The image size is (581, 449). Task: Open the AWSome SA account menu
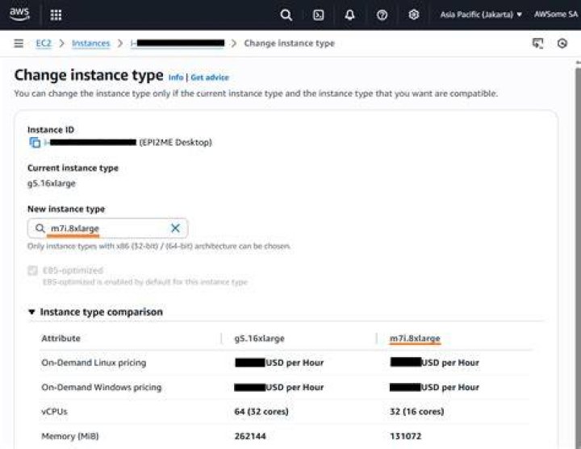(556, 15)
